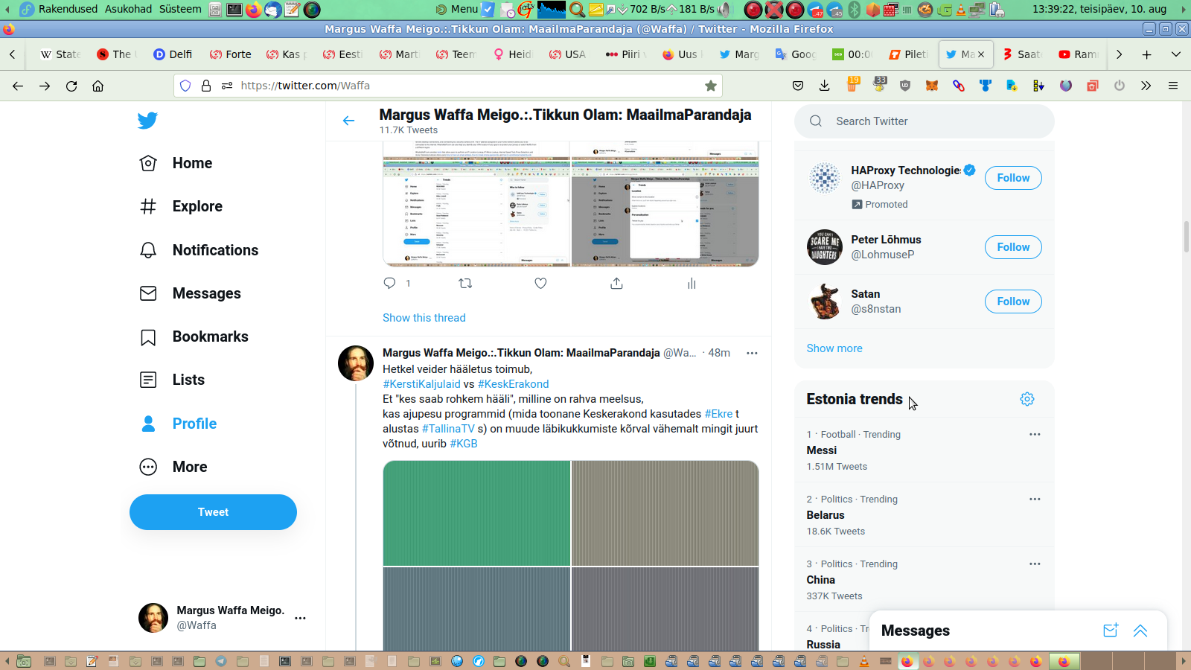List all tabs dropdown arrow
This screenshot has height=670, width=1191.
pos(1176,54)
